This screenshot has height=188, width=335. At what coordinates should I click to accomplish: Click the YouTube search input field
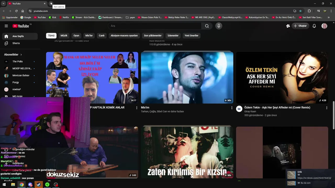(x=155, y=26)
